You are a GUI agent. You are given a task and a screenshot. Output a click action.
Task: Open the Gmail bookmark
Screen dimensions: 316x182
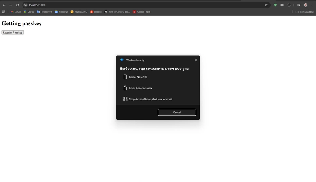[15, 12]
